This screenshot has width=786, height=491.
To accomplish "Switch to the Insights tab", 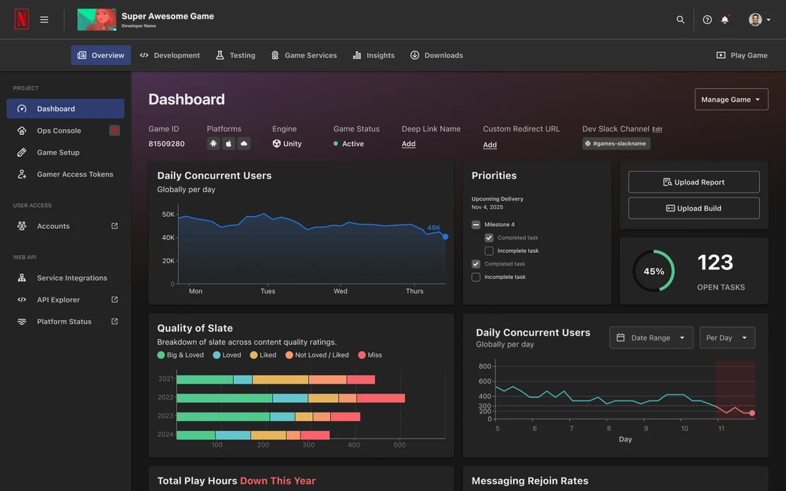I will pyautogui.click(x=373, y=55).
